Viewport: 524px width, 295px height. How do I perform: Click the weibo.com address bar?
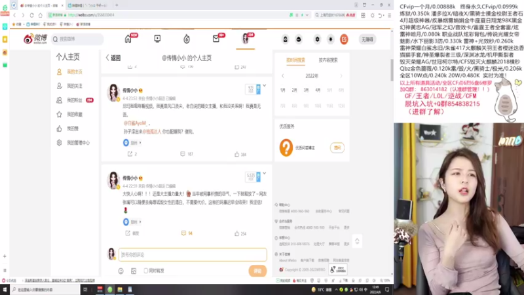(x=167, y=15)
